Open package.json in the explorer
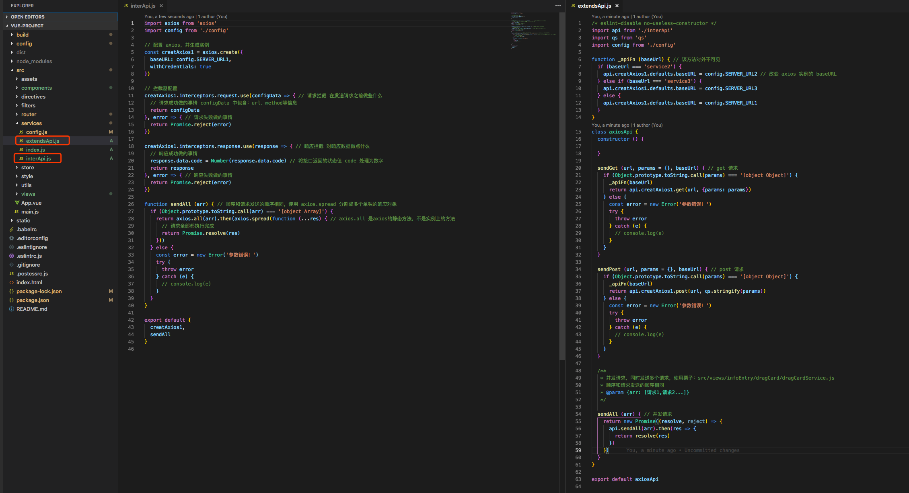The height and width of the screenshot is (493, 909). pyautogui.click(x=33, y=300)
